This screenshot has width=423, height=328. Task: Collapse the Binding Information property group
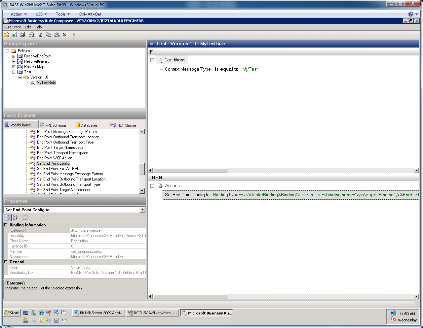pyautogui.click(x=6, y=225)
